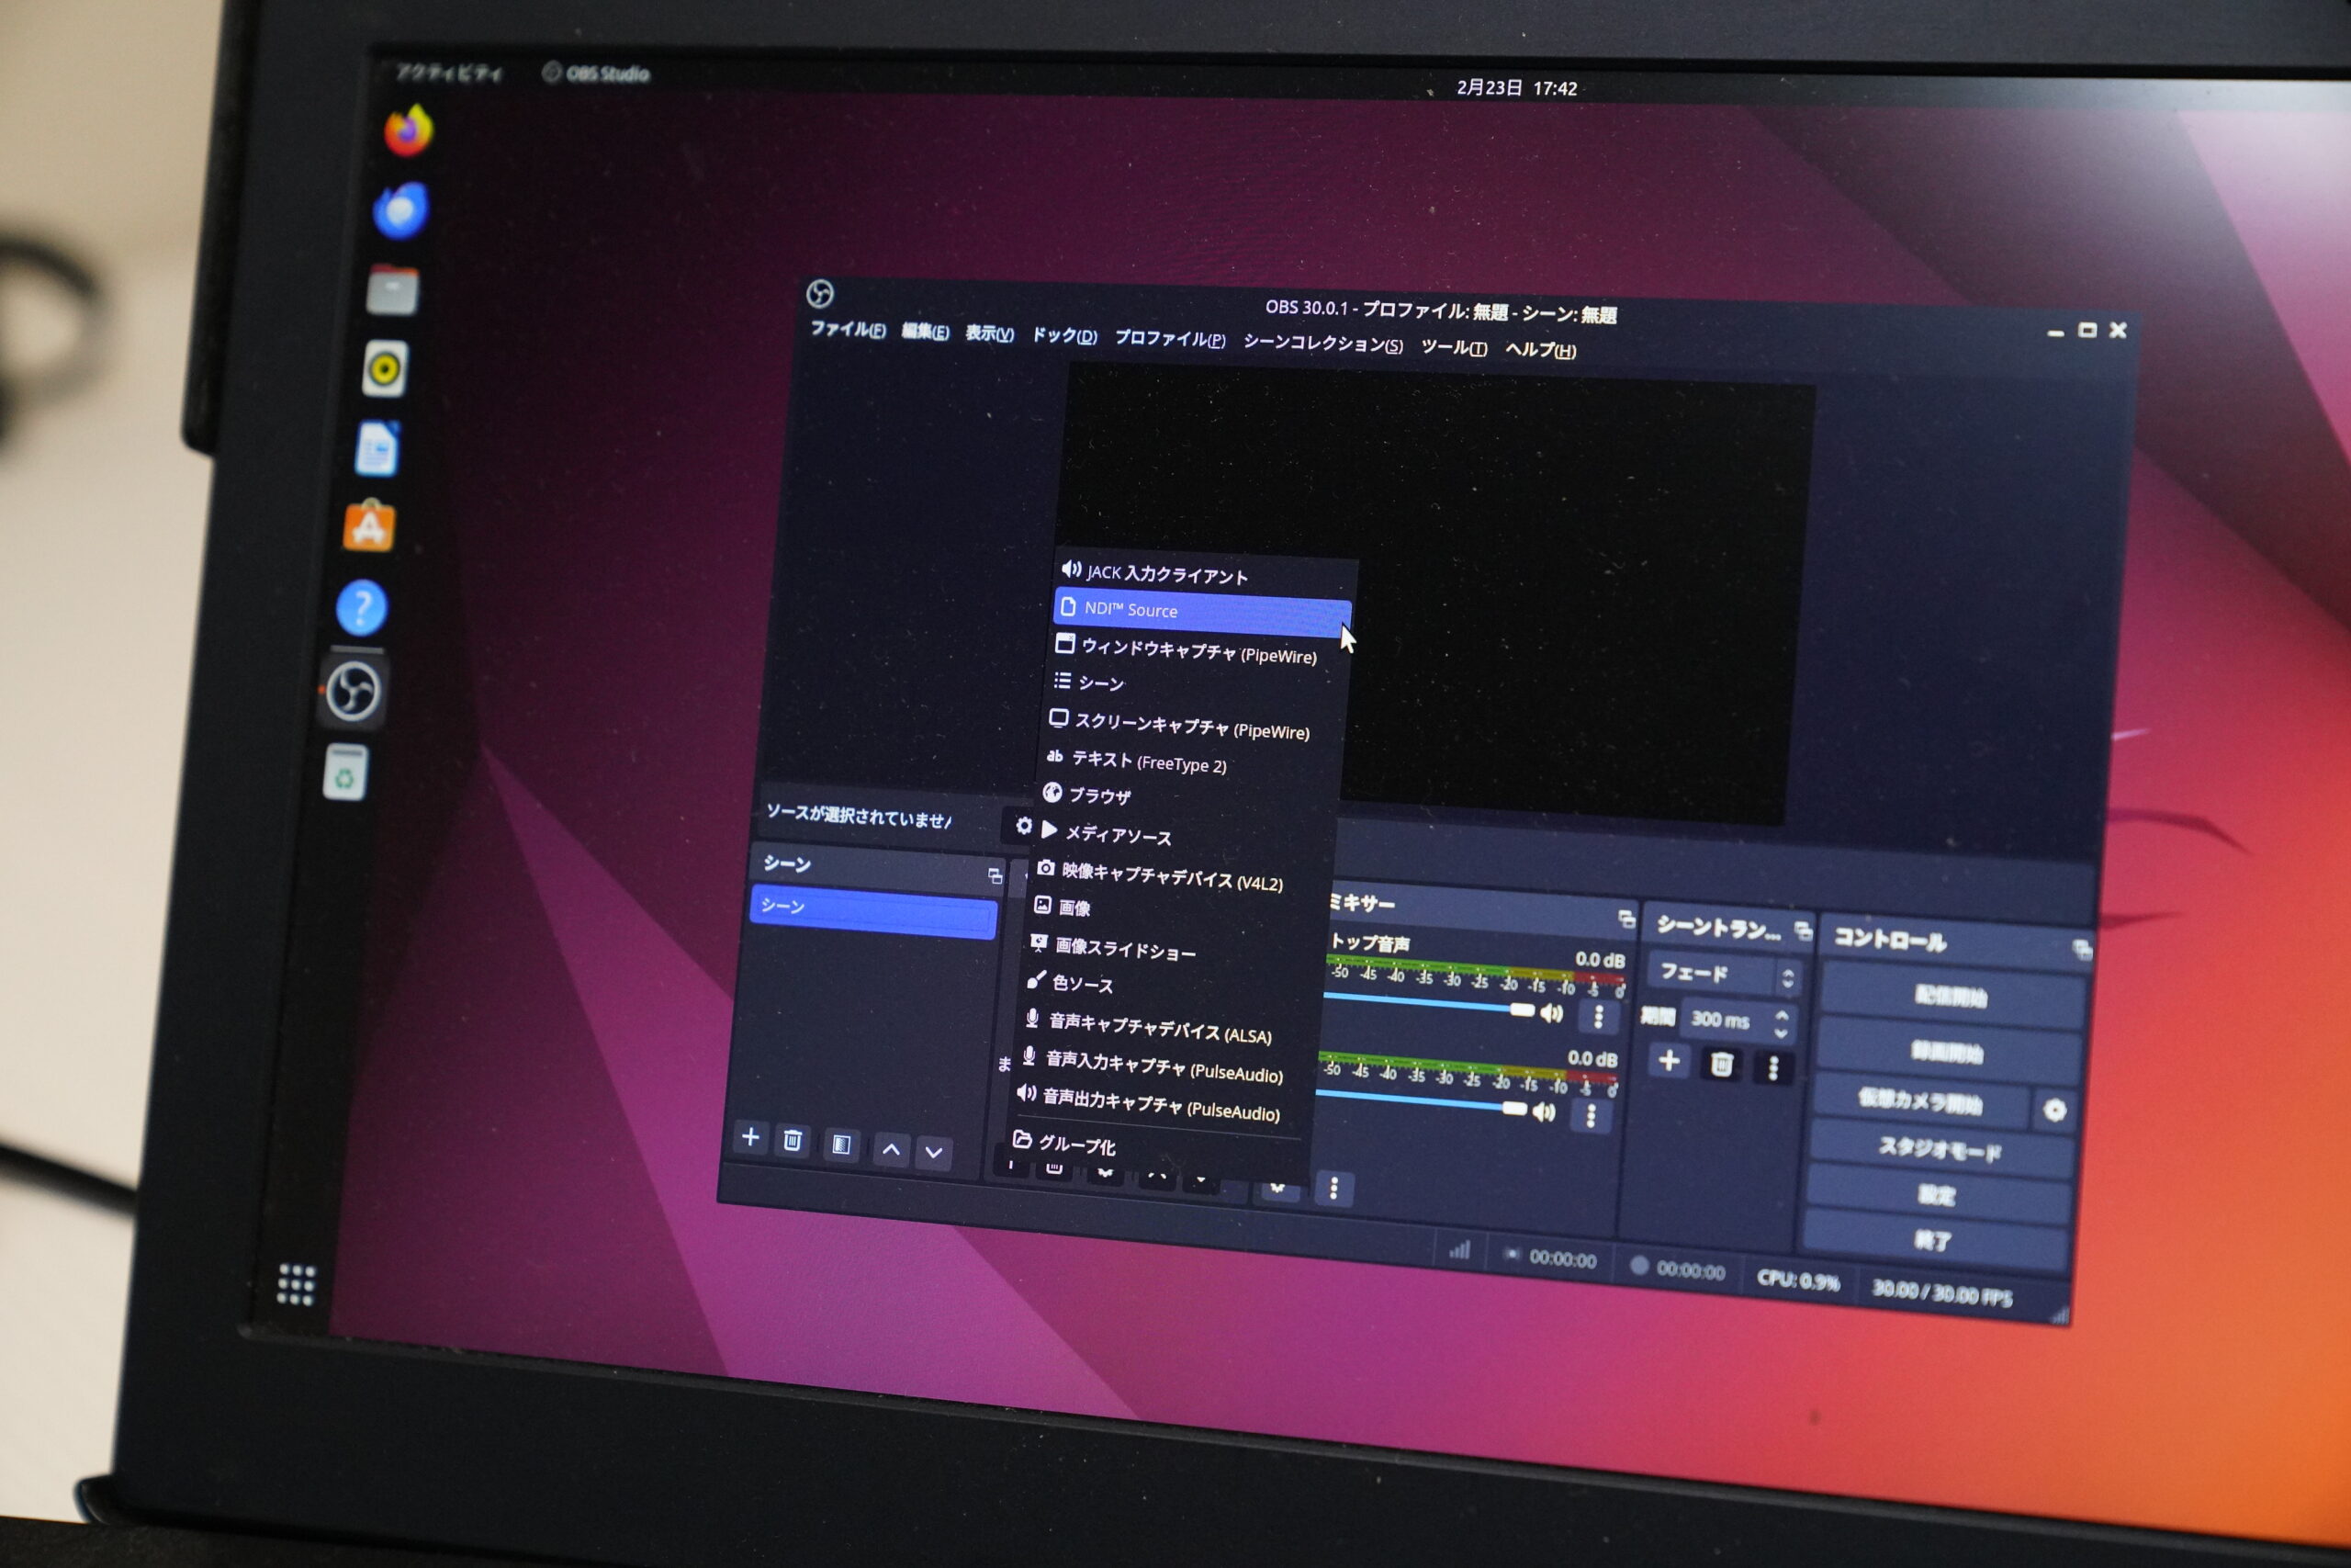Adjust desktop audio volume slider

click(x=1522, y=1010)
